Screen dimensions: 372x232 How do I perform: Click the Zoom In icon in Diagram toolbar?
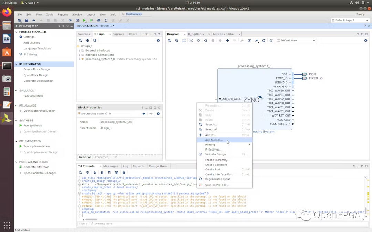click(169, 41)
